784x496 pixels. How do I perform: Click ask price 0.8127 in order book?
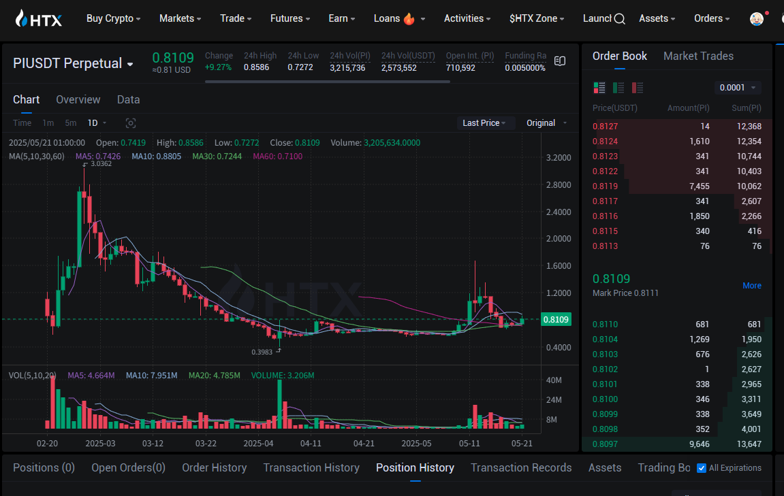pyautogui.click(x=605, y=127)
